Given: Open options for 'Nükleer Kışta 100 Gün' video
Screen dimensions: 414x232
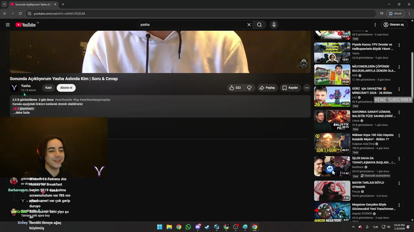Looking at the screenshot, I should [399, 136].
